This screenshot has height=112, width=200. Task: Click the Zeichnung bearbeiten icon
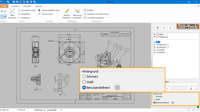point(77,12)
